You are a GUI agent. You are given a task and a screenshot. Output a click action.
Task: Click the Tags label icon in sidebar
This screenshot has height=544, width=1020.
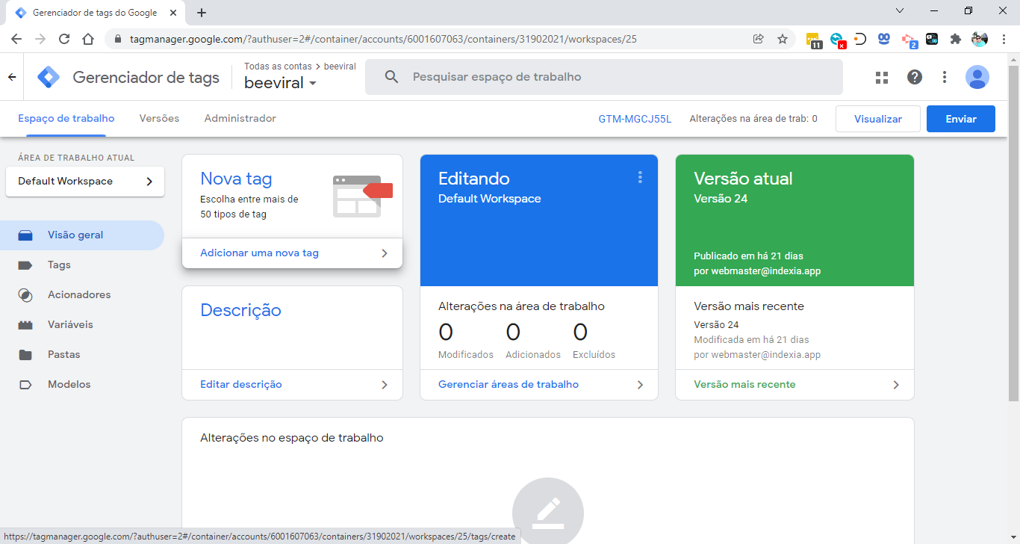tap(25, 265)
